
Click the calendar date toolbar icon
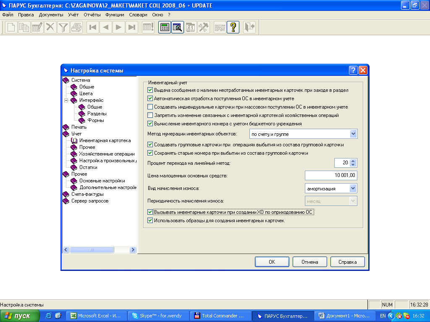tap(190, 27)
